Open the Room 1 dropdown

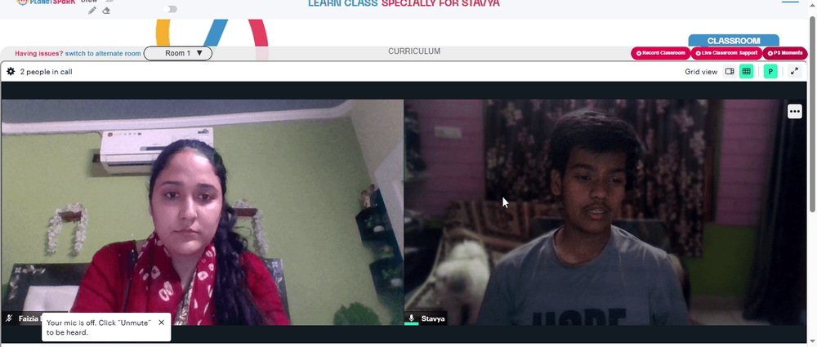[177, 53]
